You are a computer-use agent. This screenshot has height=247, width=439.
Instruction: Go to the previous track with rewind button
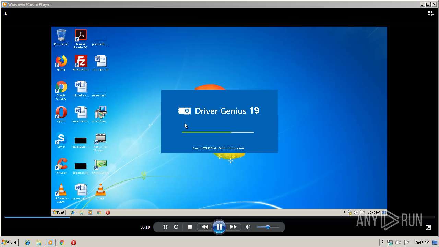tap(205, 227)
